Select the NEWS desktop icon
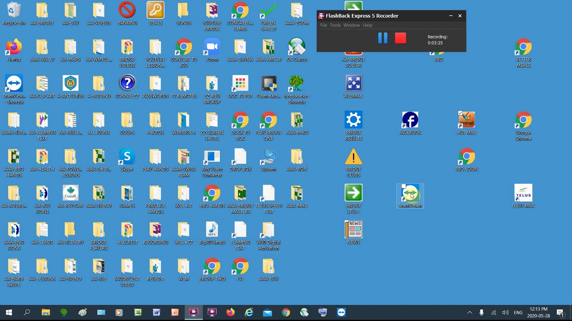Viewport: 572px width, 321px height. 353,233
